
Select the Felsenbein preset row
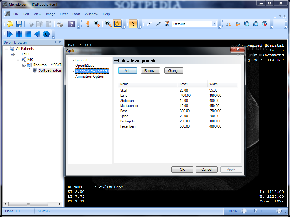(x=178, y=126)
